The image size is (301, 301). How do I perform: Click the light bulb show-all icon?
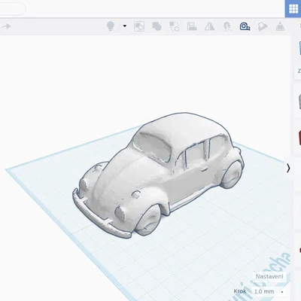111,26
